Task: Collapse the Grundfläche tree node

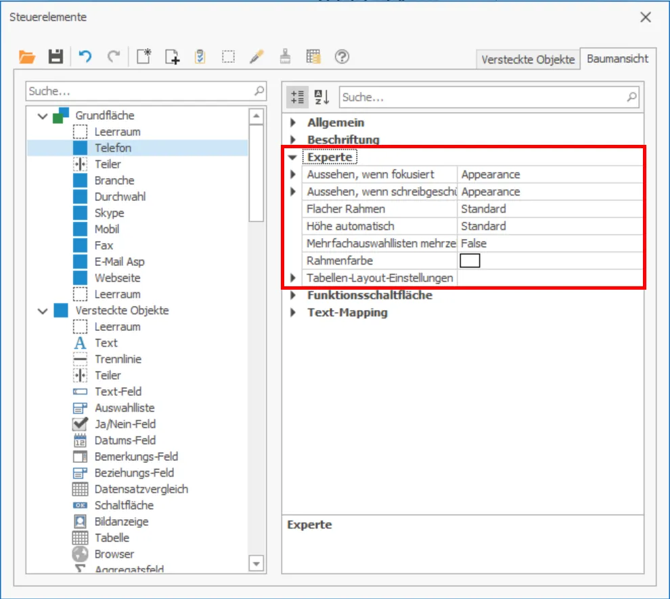Action: 43,116
